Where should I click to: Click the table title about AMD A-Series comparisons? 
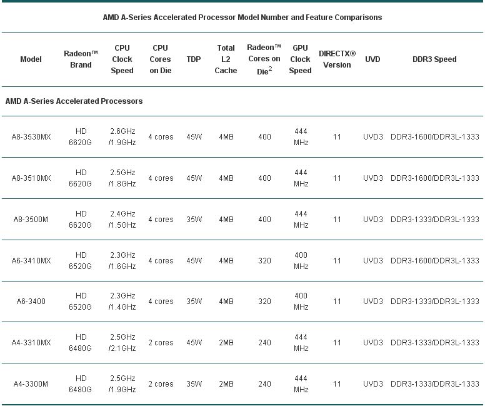pos(242,18)
